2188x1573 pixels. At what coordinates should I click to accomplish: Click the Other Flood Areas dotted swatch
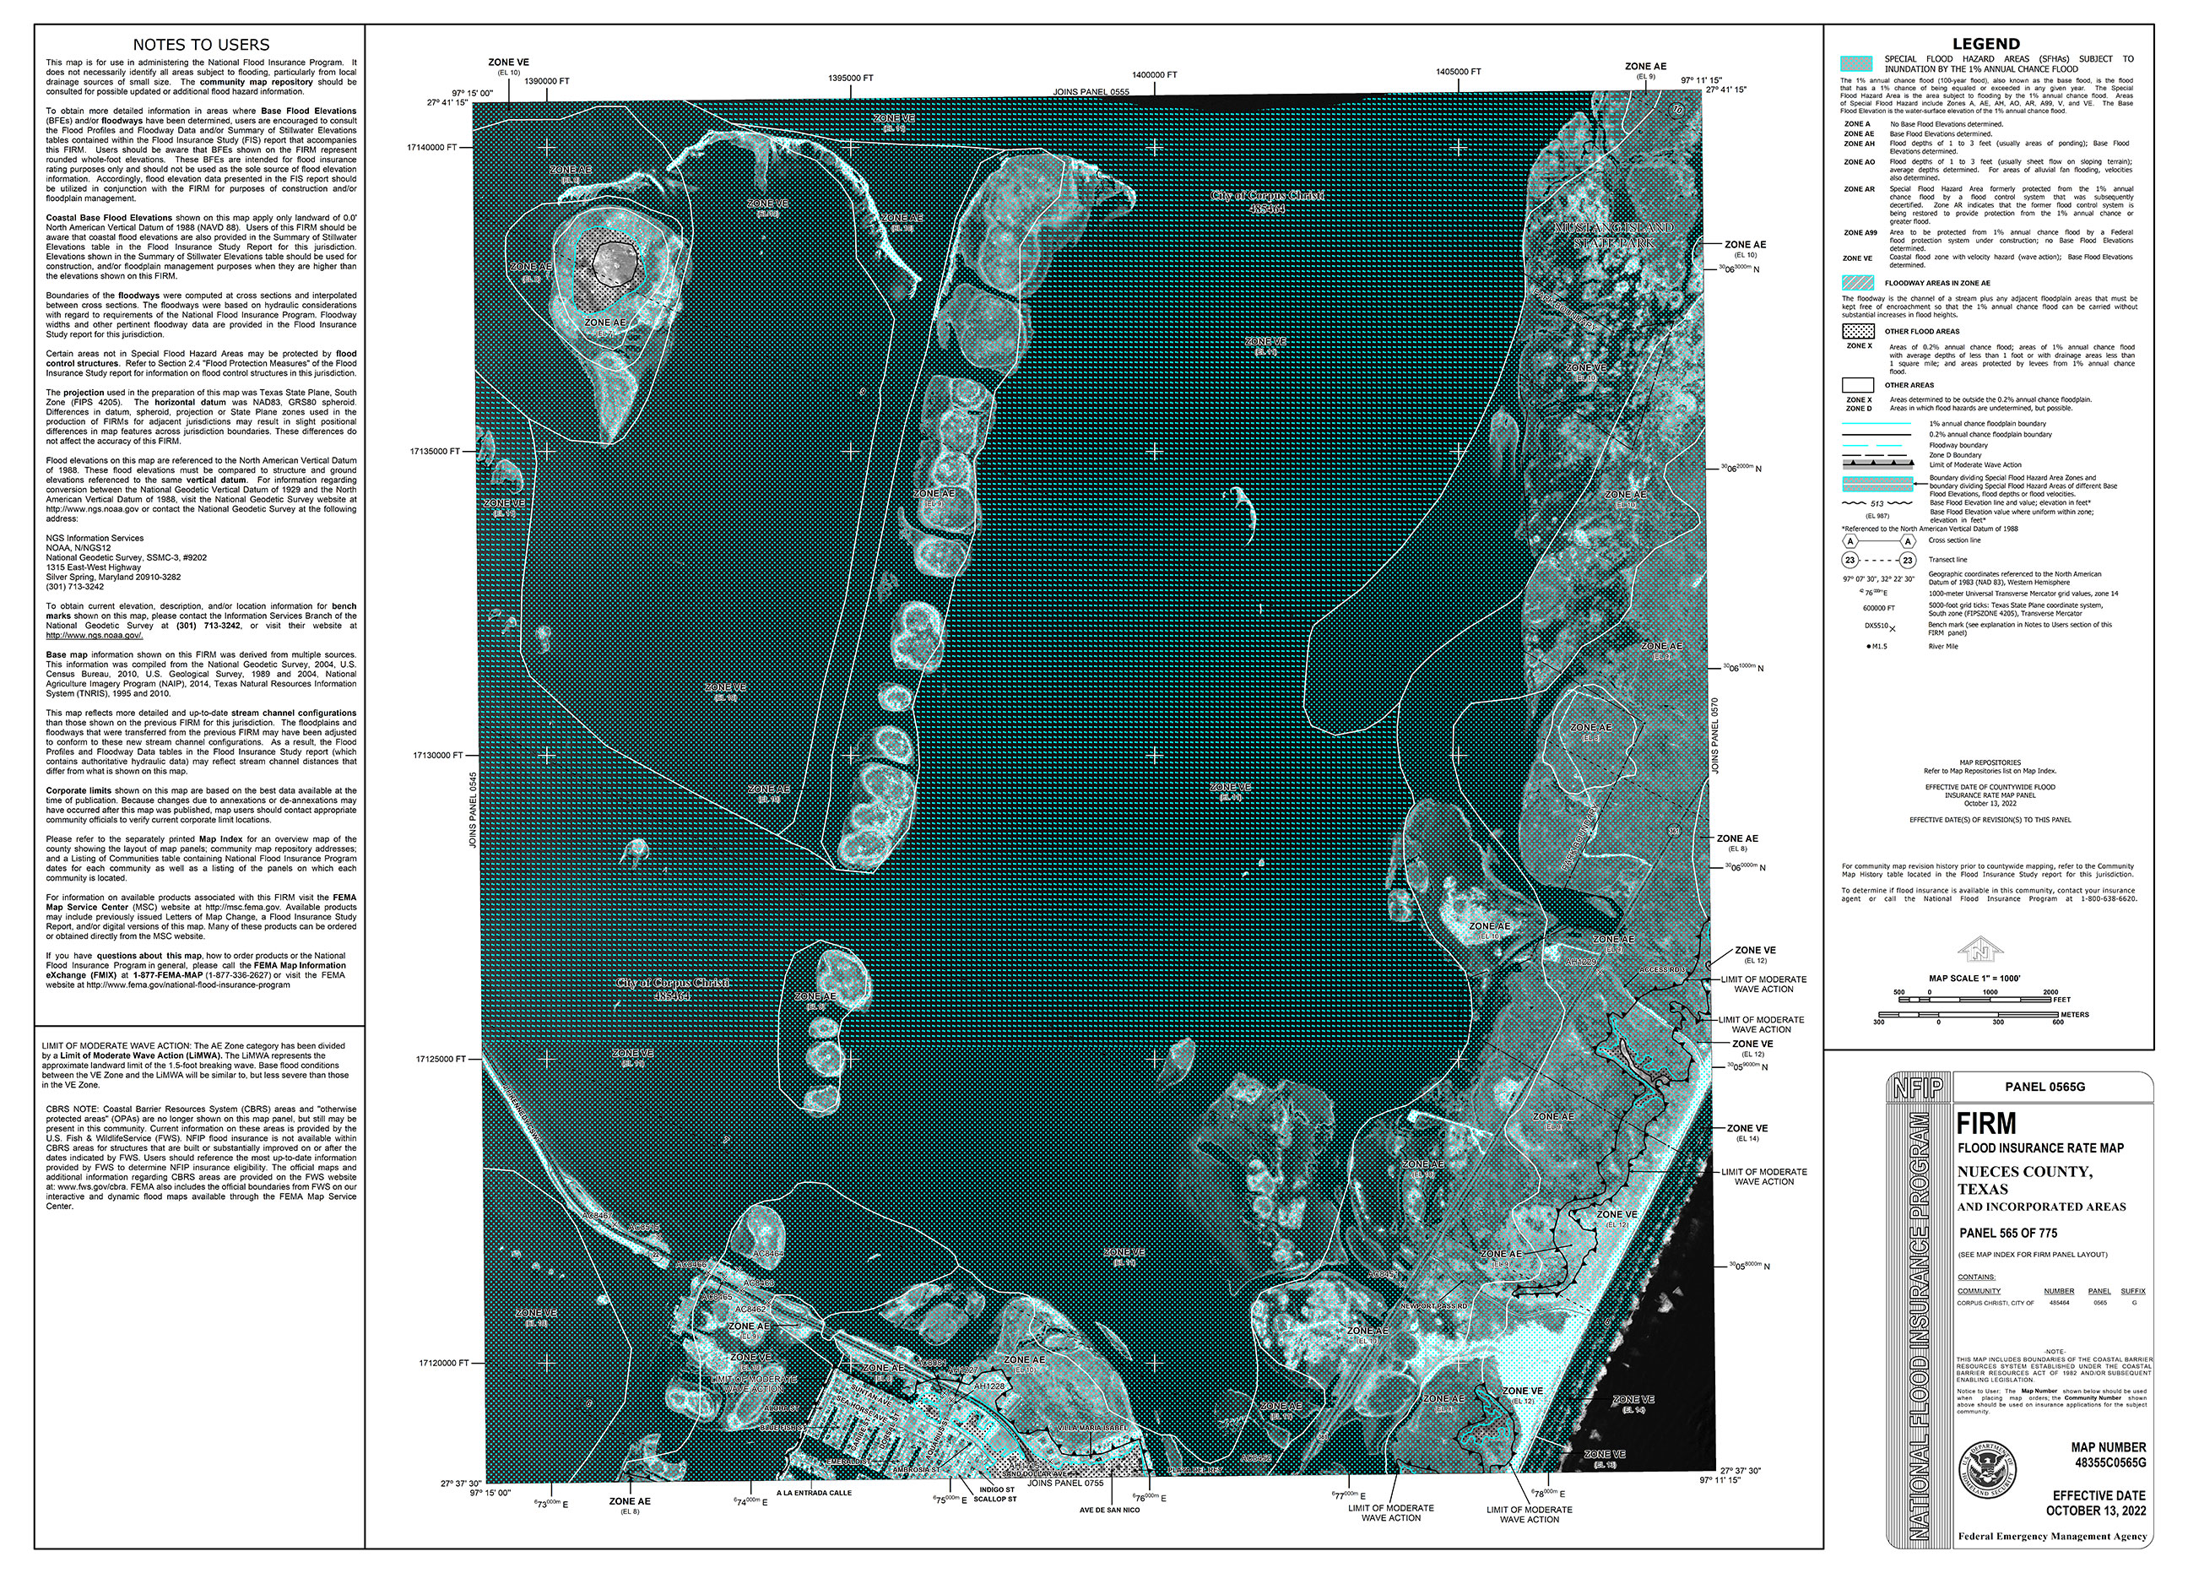coord(1857,331)
